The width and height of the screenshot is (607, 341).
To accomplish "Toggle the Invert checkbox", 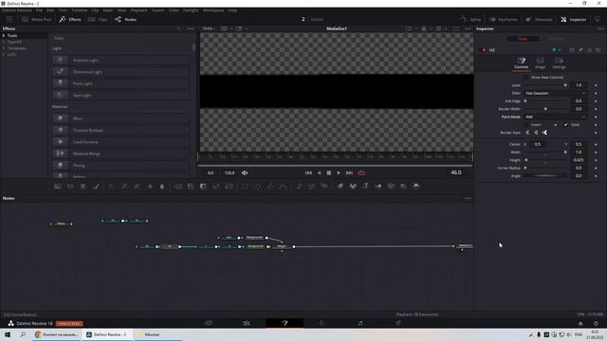I will tap(525, 124).
